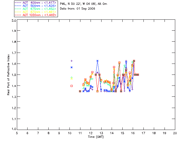
Task: Click the 2.0 label on the vertical axis
Action: click(14, 21)
